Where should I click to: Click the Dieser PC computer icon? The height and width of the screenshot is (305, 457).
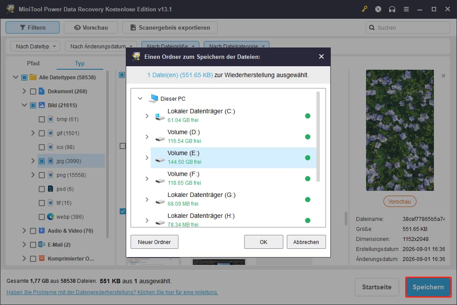point(153,98)
